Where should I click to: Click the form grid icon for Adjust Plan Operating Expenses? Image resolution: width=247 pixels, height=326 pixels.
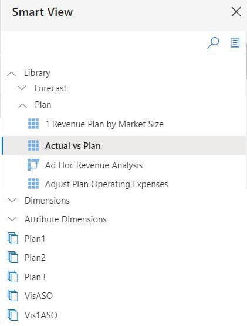pyautogui.click(x=33, y=184)
